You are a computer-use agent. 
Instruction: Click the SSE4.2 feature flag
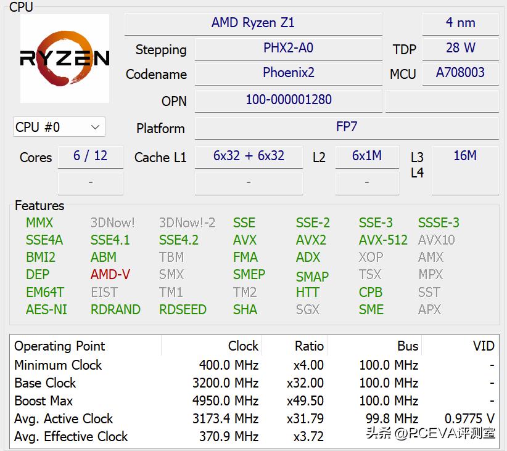pos(178,240)
